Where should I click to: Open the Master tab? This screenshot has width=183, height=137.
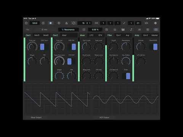pos(154,35)
